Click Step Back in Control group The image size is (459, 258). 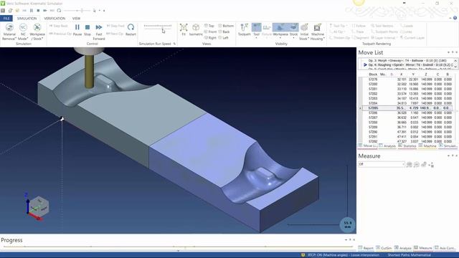point(59,26)
